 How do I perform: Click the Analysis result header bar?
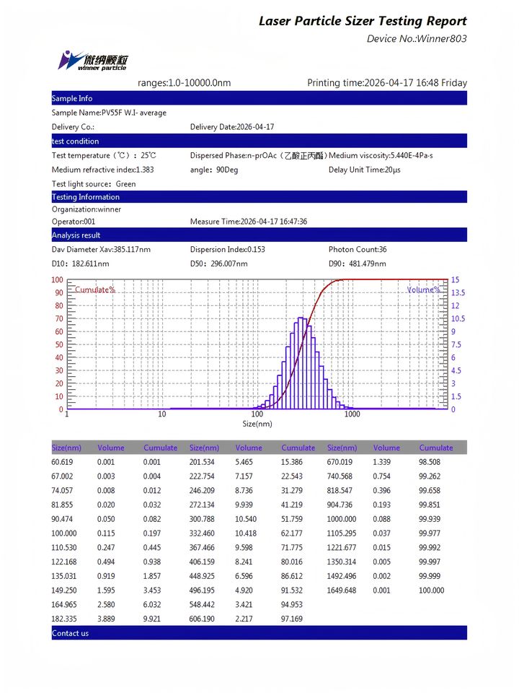tap(259, 235)
